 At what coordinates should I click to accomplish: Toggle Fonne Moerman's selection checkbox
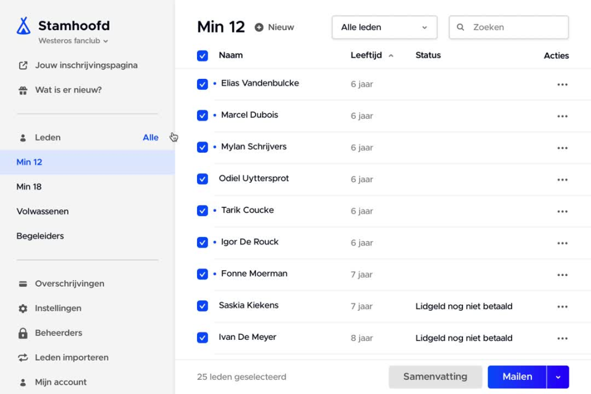coord(203,274)
